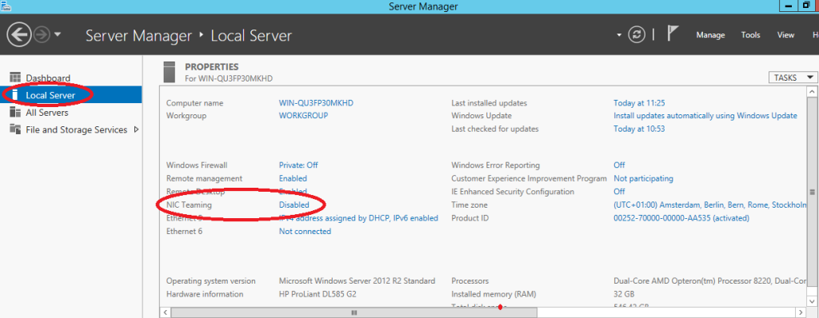The width and height of the screenshot is (819, 318).
Task: Open the Manage menu
Action: 710,35
